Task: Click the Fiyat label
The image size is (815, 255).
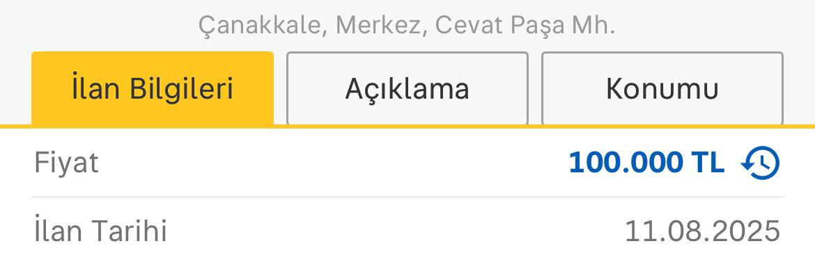Action: click(67, 163)
